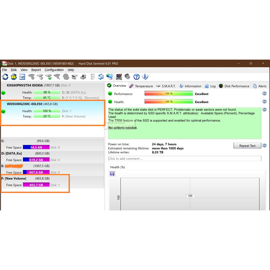The height and width of the screenshot is (270, 270).
Task: Click the blue-framed hard disk toolbar icon
Action: pos(22,77)
